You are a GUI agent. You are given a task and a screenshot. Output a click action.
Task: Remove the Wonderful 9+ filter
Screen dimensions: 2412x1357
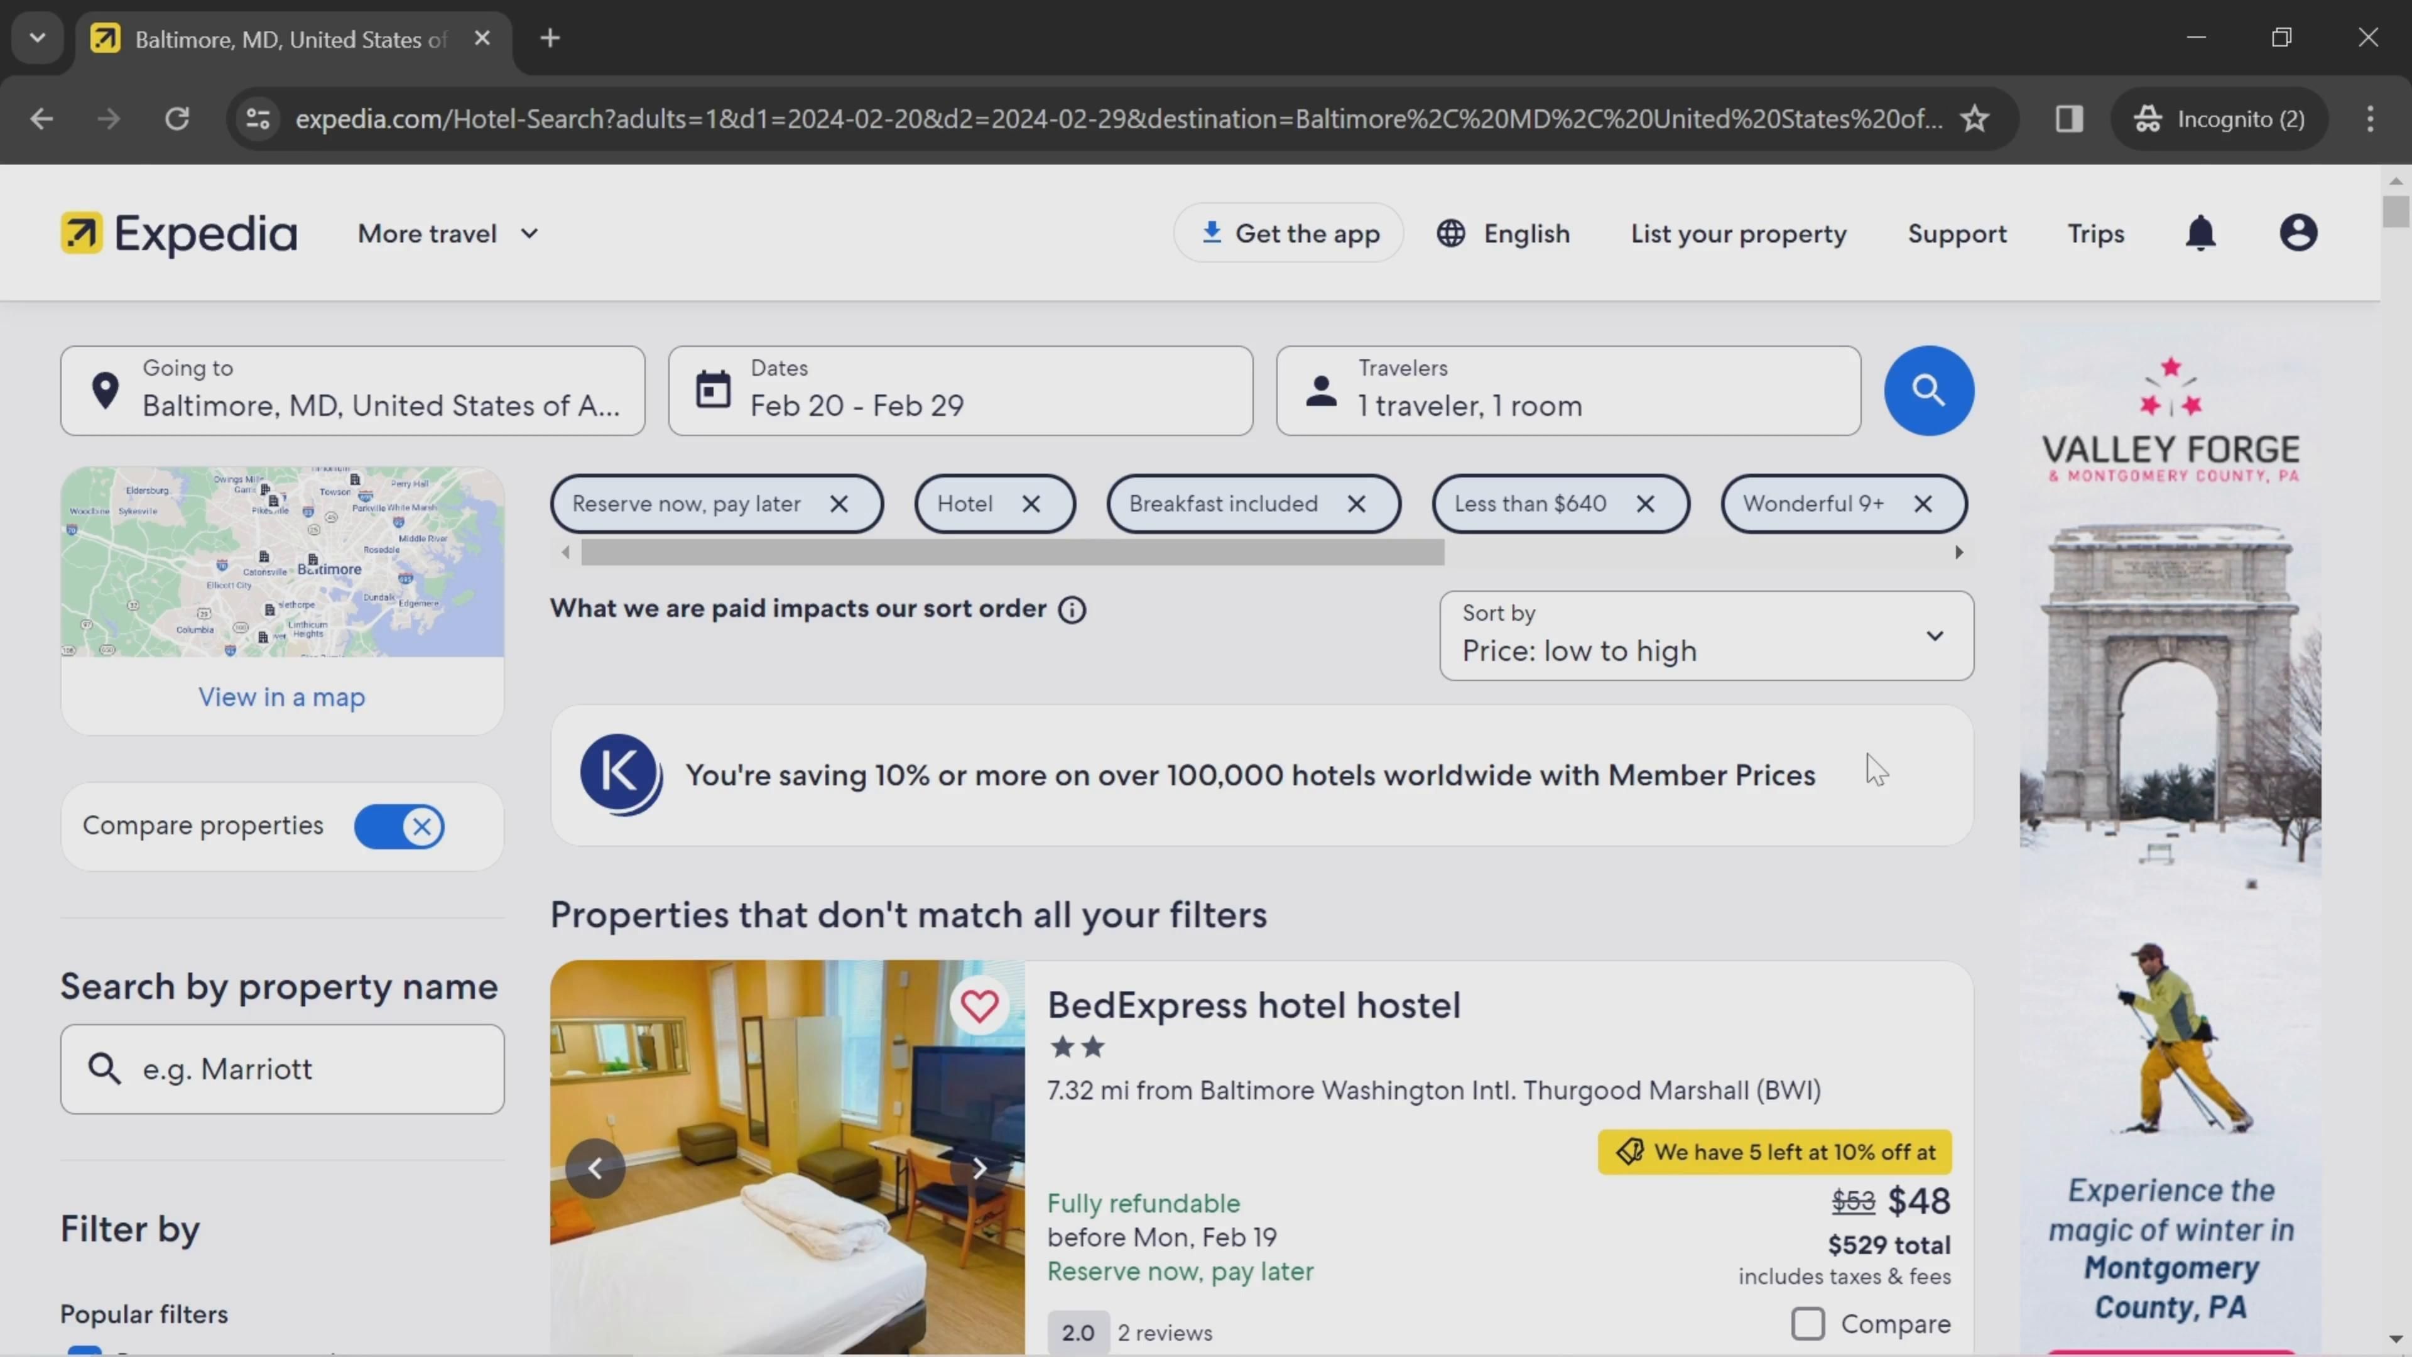pyautogui.click(x=1922, y=504)
